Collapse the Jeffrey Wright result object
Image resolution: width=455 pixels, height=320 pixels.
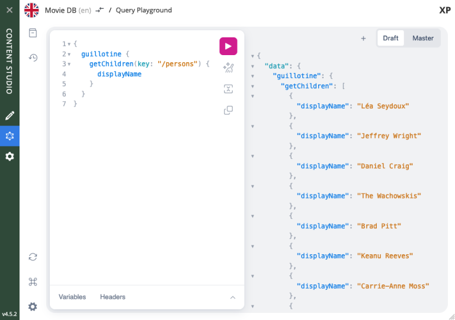252,126
